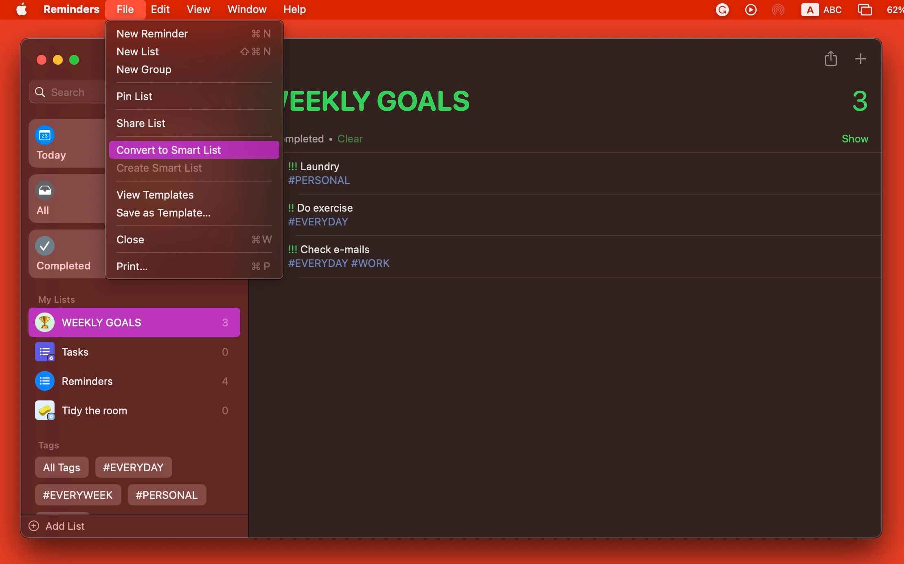Expand the #EVERYDAY tag filter
904x564 pixels.
point(133,466)
